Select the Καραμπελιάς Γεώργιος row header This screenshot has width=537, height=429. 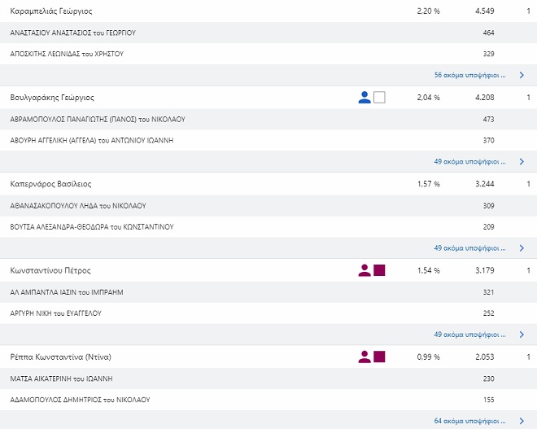pos(51,11)
